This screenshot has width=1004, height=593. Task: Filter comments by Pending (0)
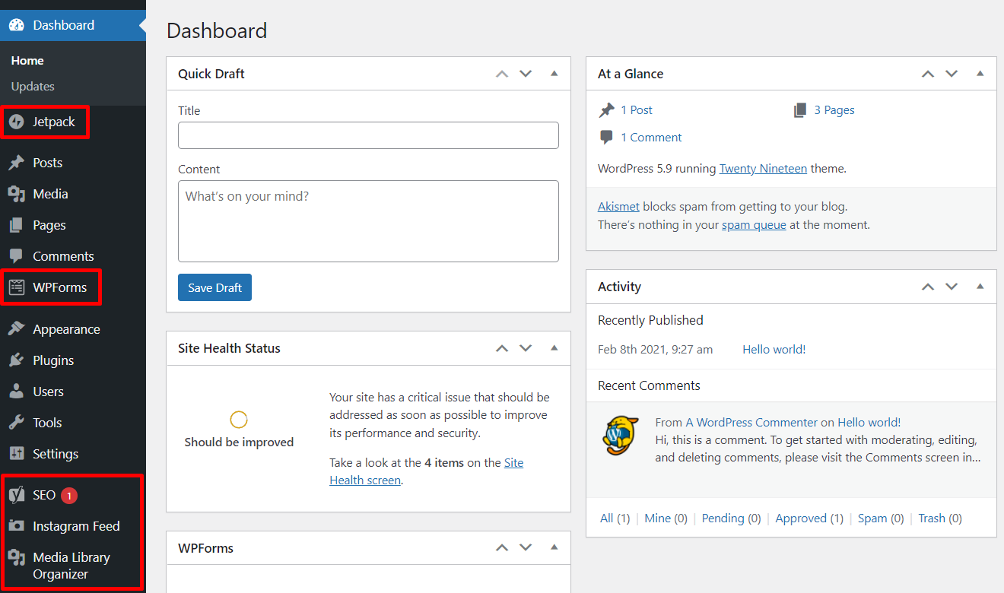click(x=731, y=518)
